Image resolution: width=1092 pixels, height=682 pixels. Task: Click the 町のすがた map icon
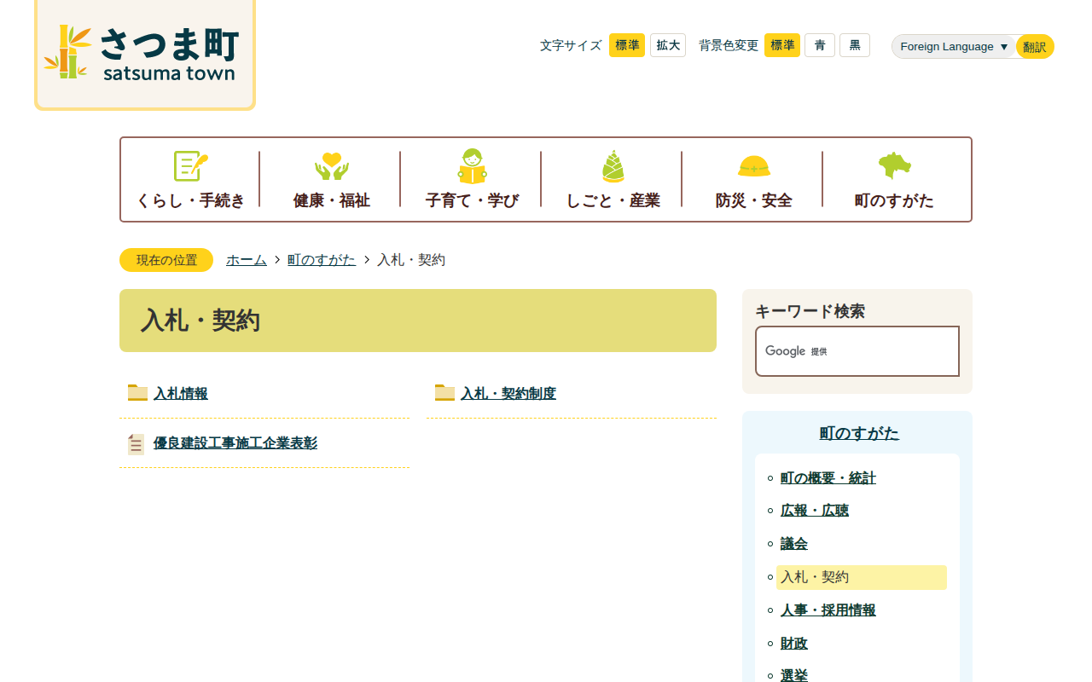pos(894,165)
